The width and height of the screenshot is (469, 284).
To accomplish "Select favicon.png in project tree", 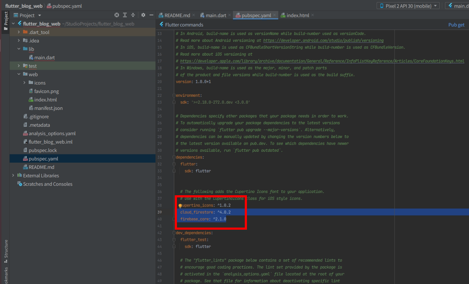I will tap(47, 91).
